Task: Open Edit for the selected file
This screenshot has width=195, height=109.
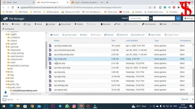Action: point(117,24)
